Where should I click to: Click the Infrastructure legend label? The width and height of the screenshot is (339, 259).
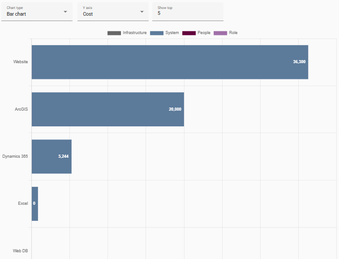click(x=135, y=33)
